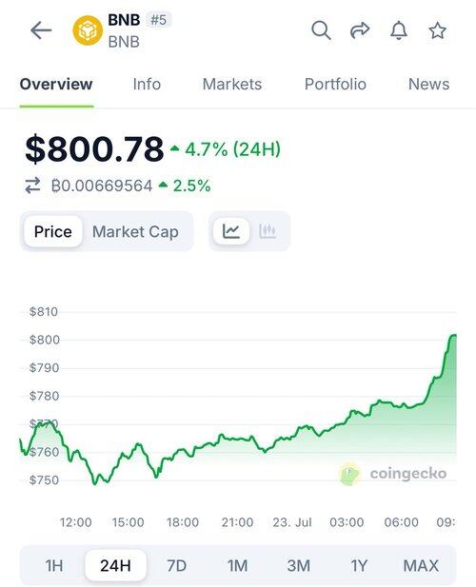Open the search magnifier icon
The image size is (476, 587).
point(321,30)
